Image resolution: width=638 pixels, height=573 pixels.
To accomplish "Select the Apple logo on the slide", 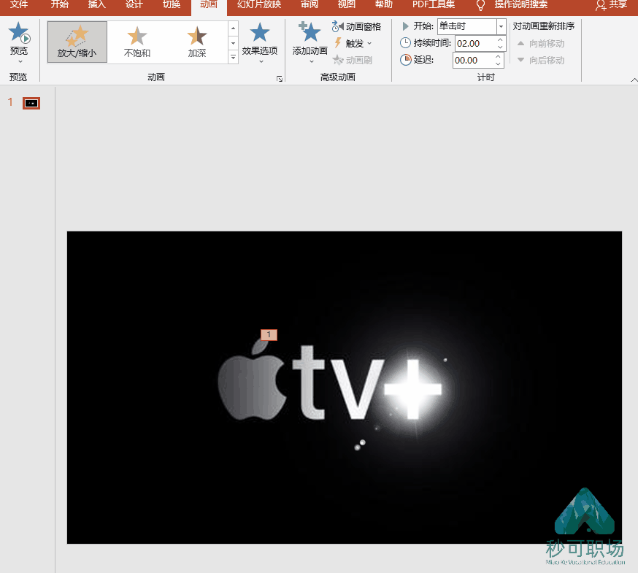I will click(x=251, y=380).
